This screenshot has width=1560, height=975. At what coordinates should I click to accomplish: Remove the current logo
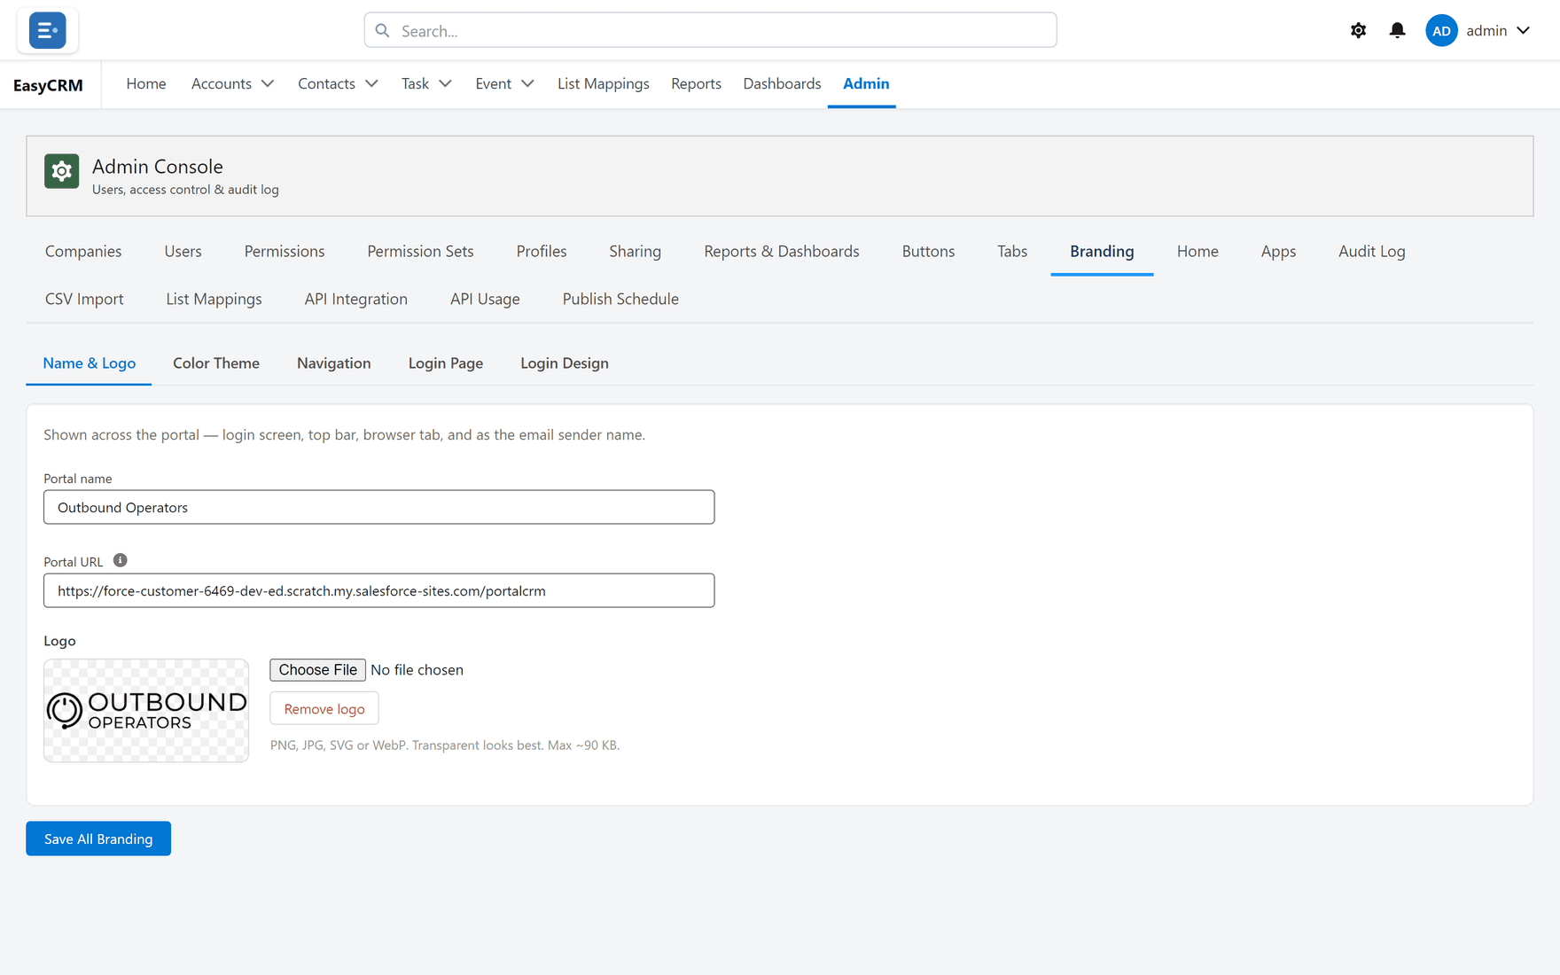click(x=324, y=708)
